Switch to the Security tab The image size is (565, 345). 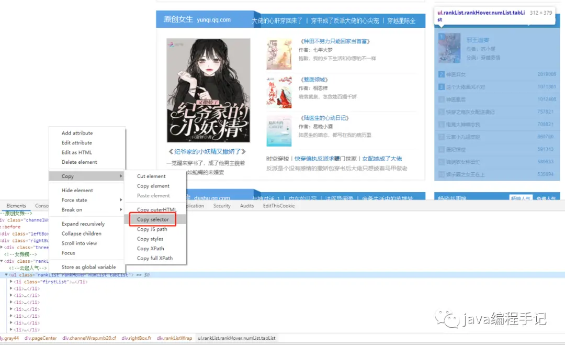pyautogui.click(x=222, y=205)
